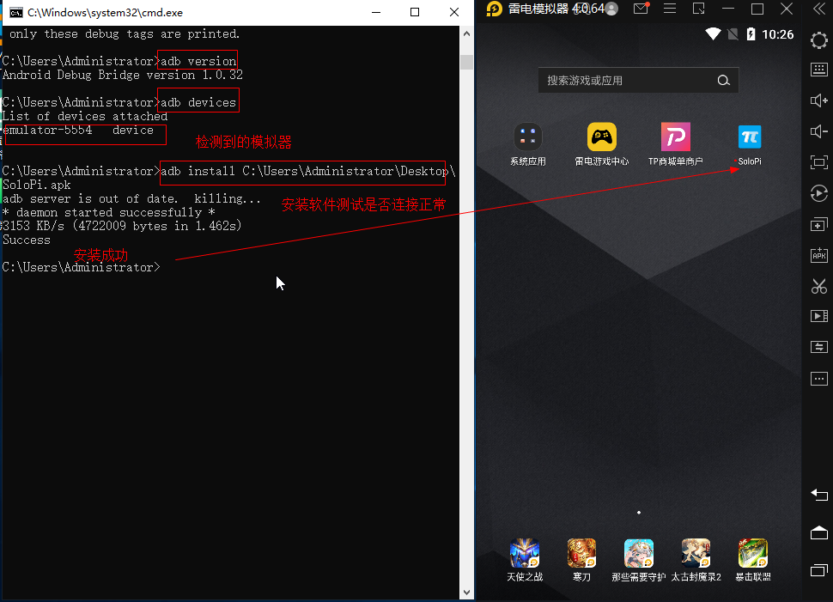Select the scissors screenshot tool
This screenshot has width=833, height=602.
click(818, 286)
